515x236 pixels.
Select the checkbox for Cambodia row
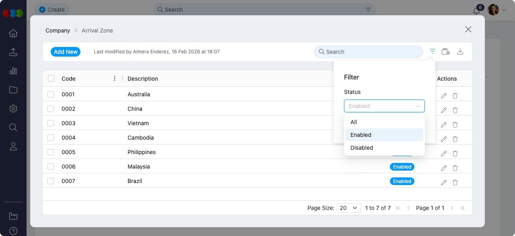coord(51,138)
